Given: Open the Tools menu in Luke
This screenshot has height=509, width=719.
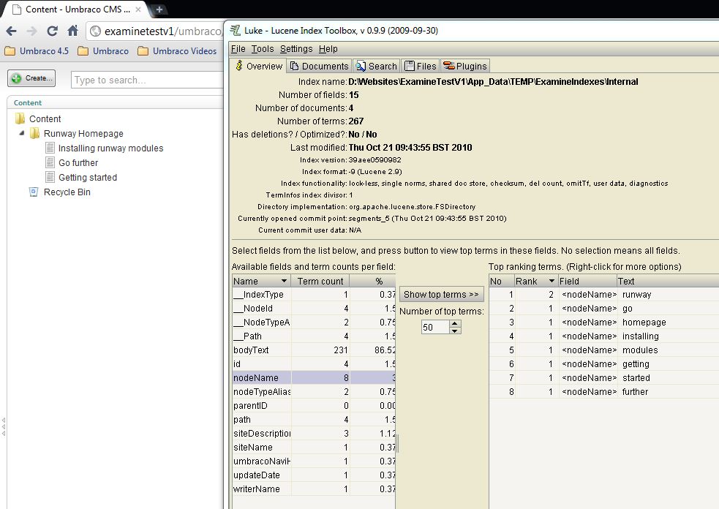Looking at the screenshot, I should (x=263, y=48).
